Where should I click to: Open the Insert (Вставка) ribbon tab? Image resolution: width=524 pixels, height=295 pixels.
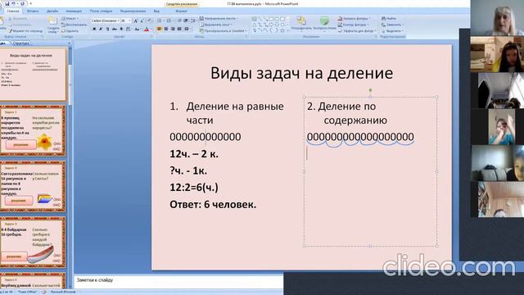[33, 11]
